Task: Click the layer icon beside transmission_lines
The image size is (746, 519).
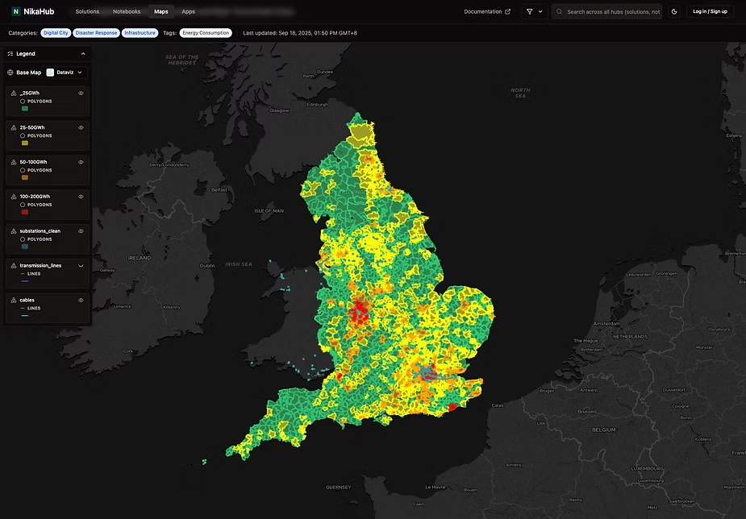Action: click(x=14, y=266)
